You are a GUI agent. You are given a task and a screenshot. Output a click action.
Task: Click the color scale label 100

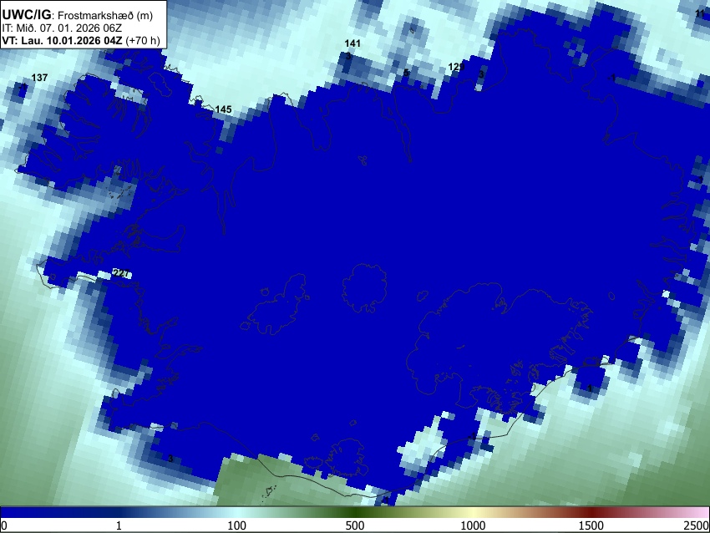[x=236, y=525]
